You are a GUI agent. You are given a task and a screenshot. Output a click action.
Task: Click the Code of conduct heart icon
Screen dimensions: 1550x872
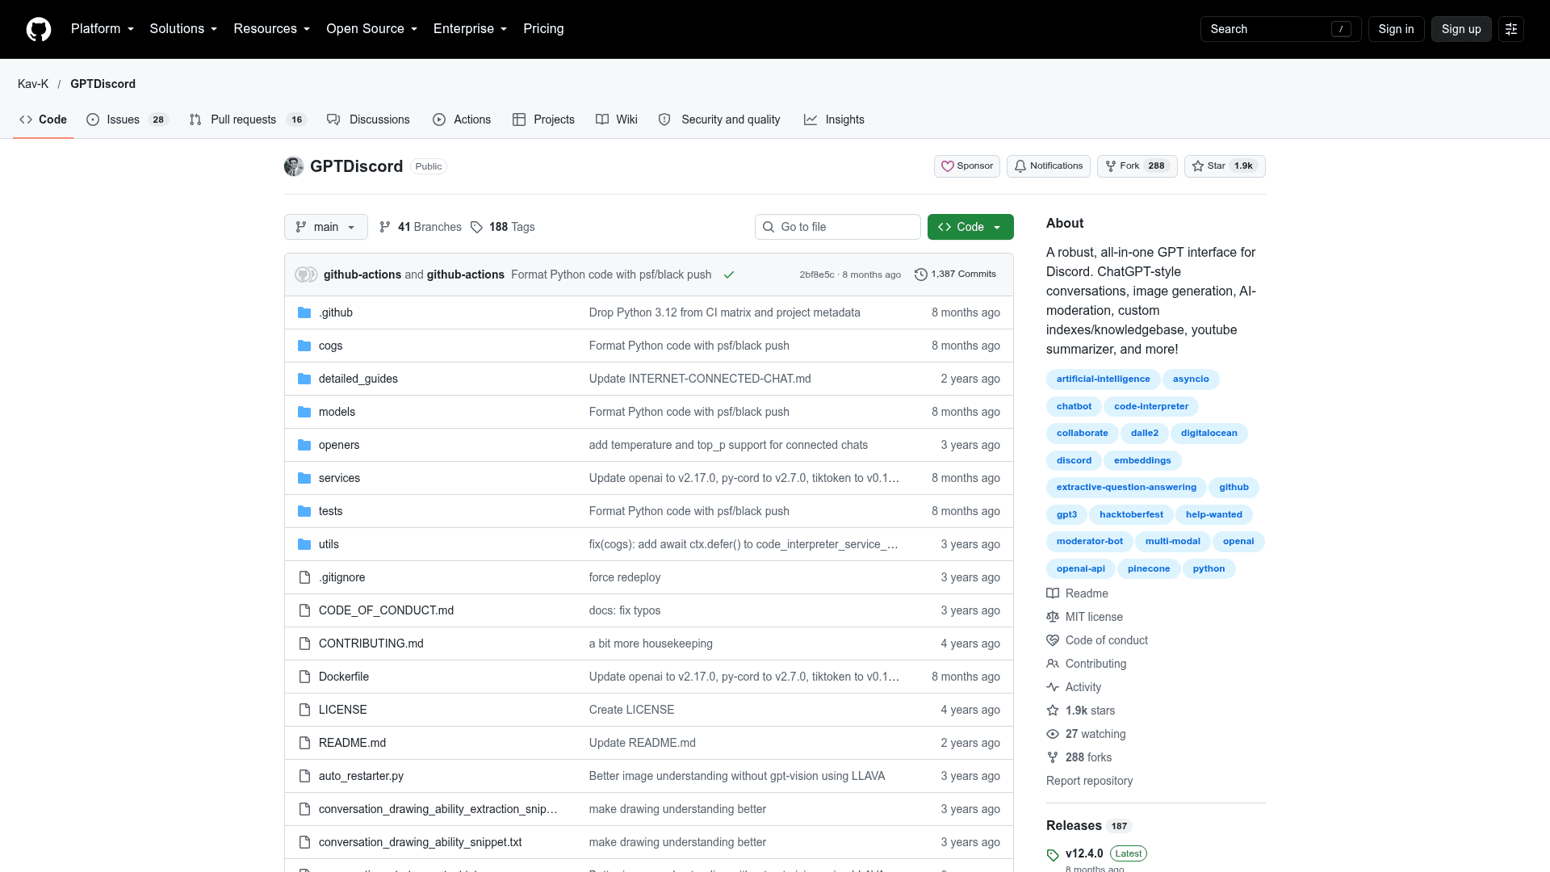(1053, 640)
